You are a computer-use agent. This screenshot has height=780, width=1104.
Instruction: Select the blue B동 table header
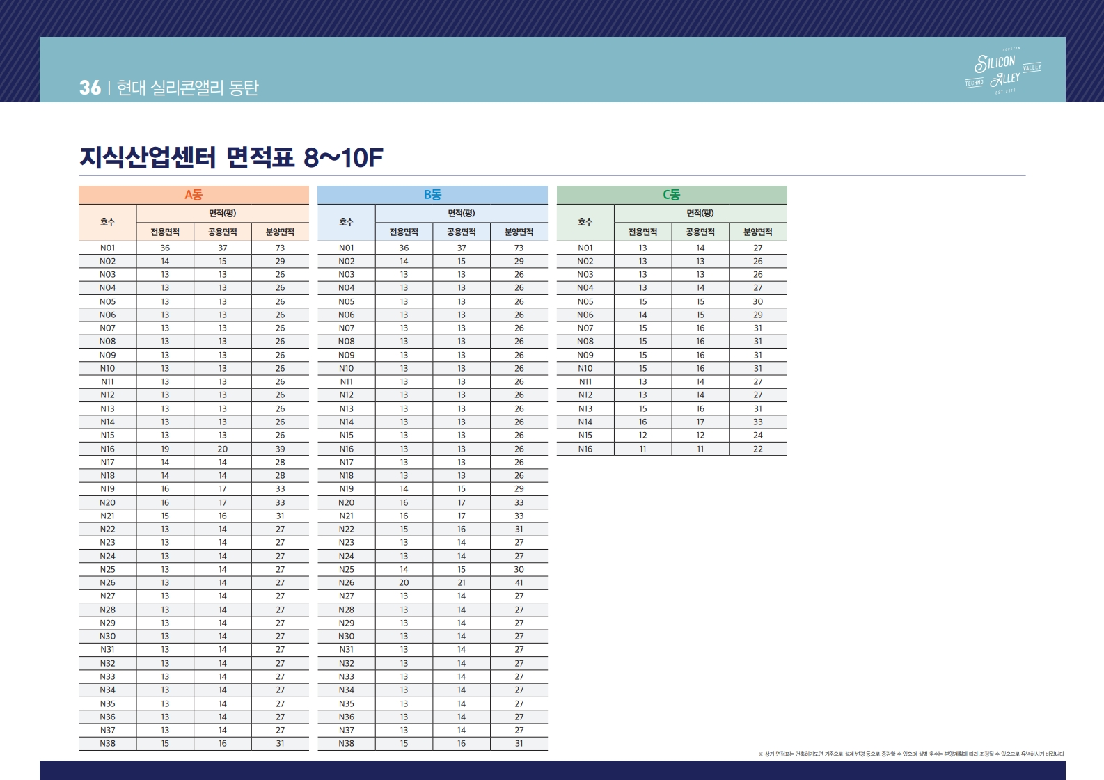coord(432,195)
